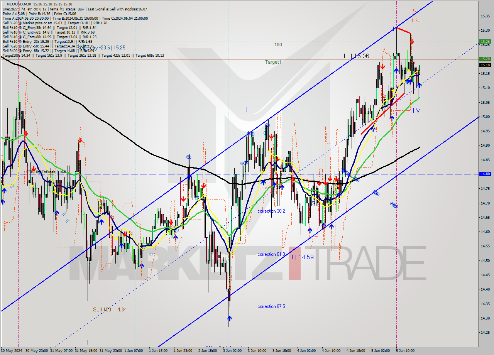The height and width of the screenshot is (355, 494).
Task: Click the 'correction 87.5' label
Action: pyautogui.click(x=272, y=306)
